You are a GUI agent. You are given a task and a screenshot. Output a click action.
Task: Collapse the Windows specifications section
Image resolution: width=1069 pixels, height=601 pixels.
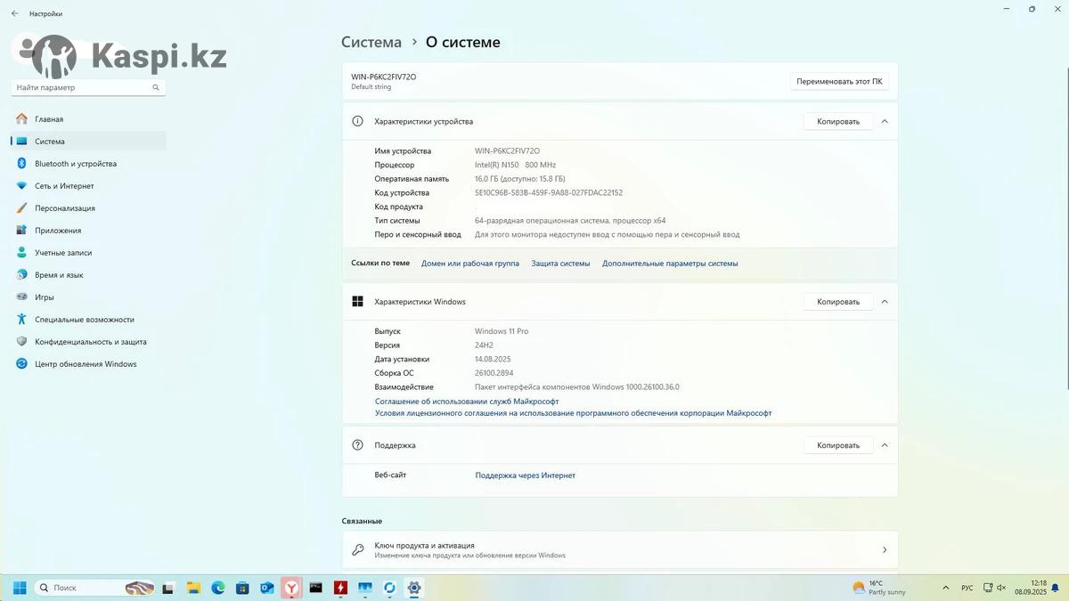885,302
